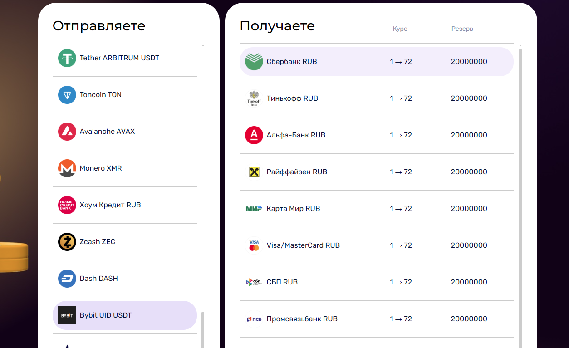Click the Dash DASH logo icon
Screen dimensions: 569x348
click(67, 279)
